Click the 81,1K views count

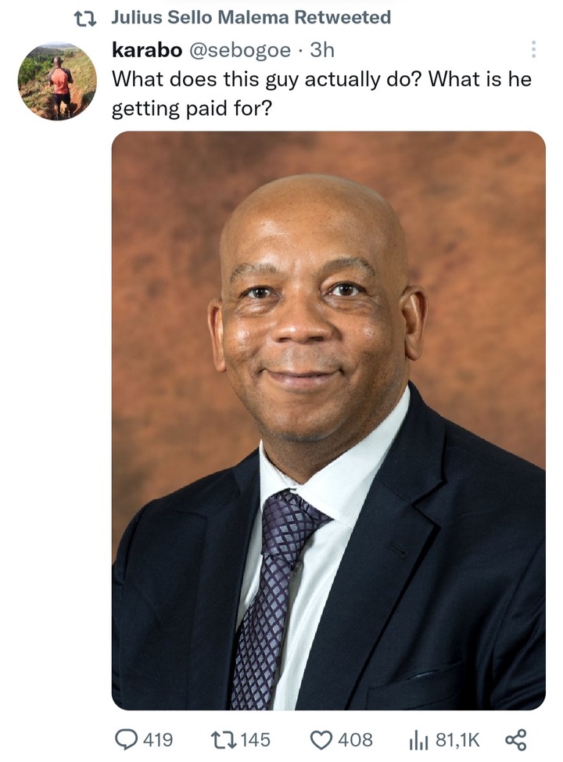(x=457, y=740)
